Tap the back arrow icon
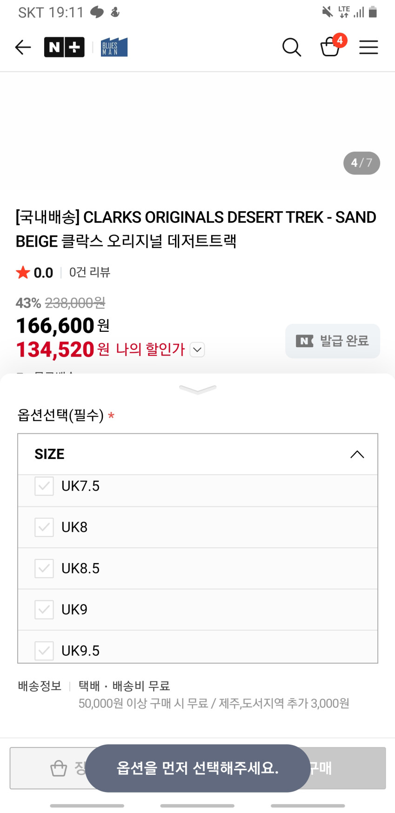The image size is (395, 813). point(23,47)
